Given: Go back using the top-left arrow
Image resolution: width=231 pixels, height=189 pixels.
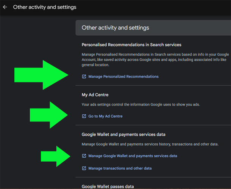Looking at the screenshot, I should click(x=5, y=7).
